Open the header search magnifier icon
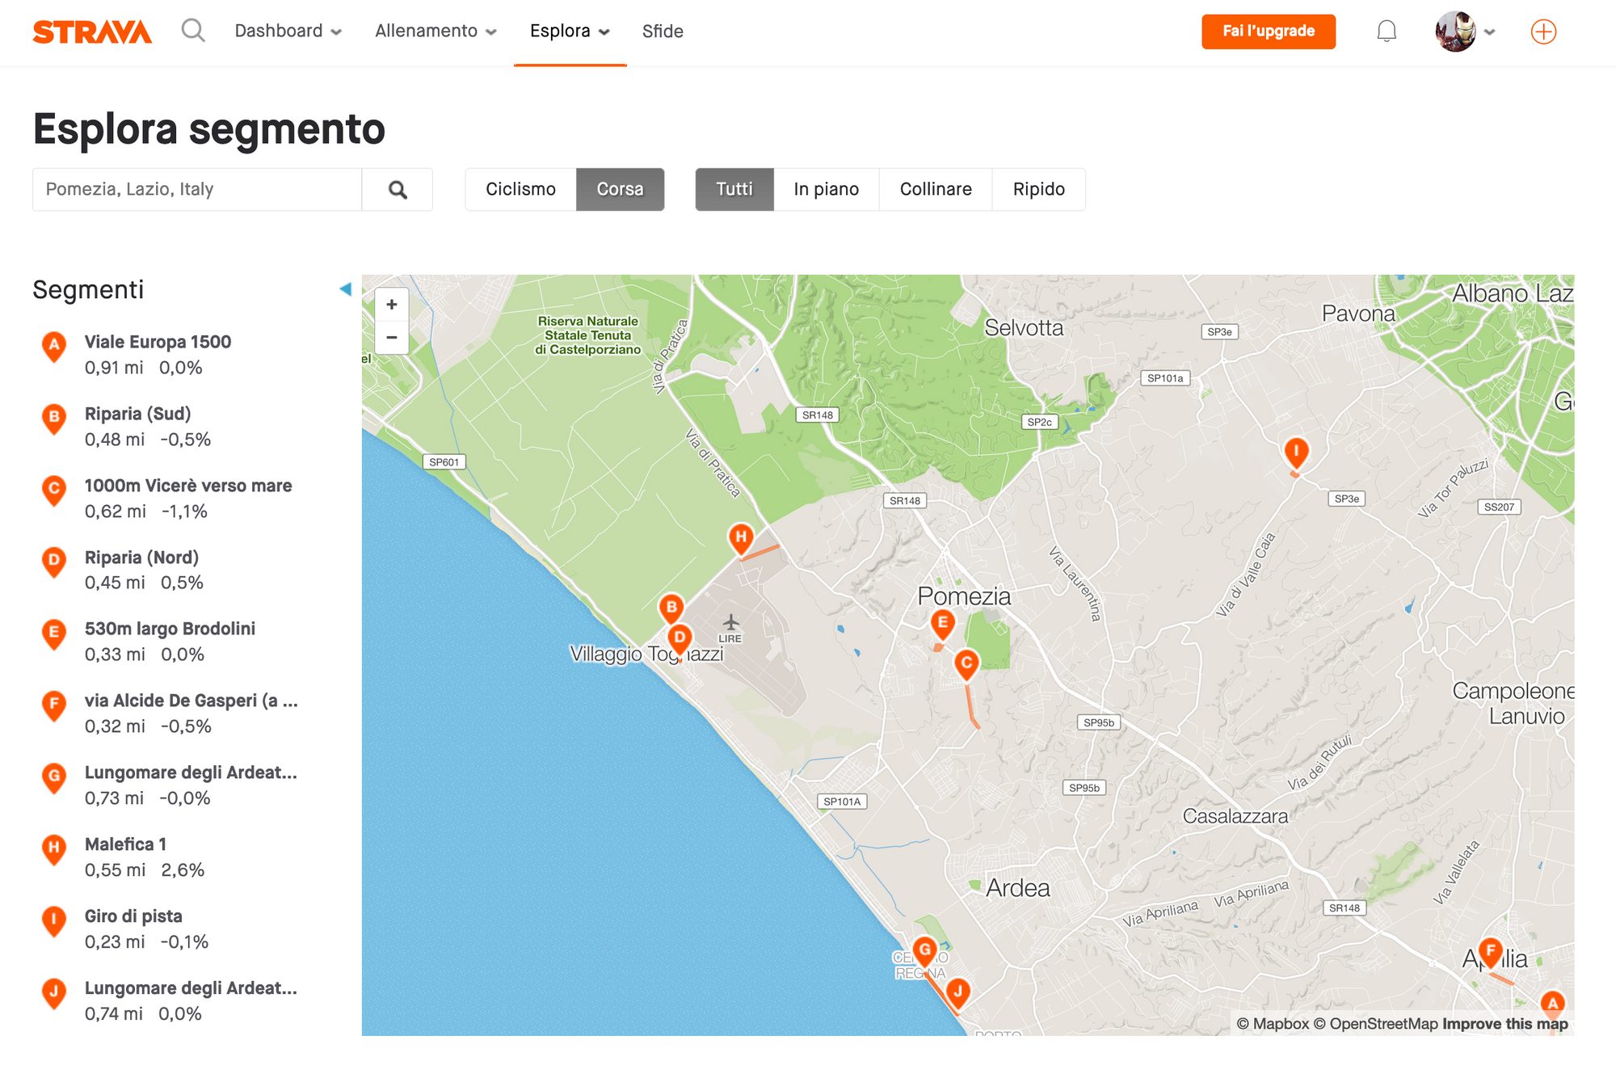Screen dimensions: 1616x1082 (x=193, y=31)
